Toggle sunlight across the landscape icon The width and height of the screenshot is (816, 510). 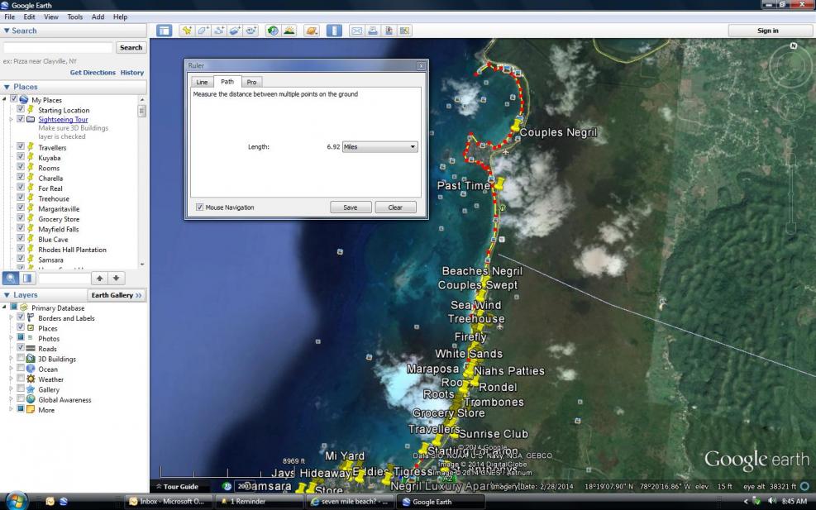pos(289,31)
